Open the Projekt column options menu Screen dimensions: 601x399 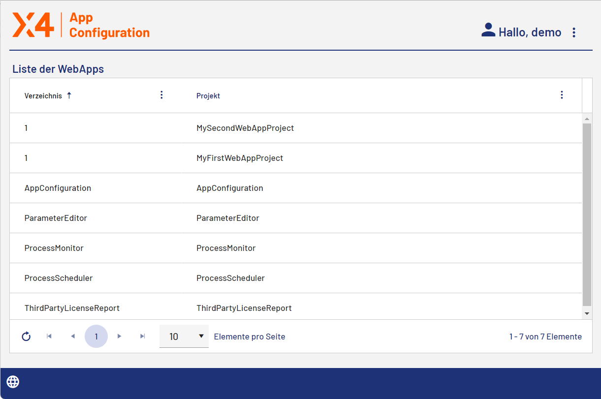point(562,95)
